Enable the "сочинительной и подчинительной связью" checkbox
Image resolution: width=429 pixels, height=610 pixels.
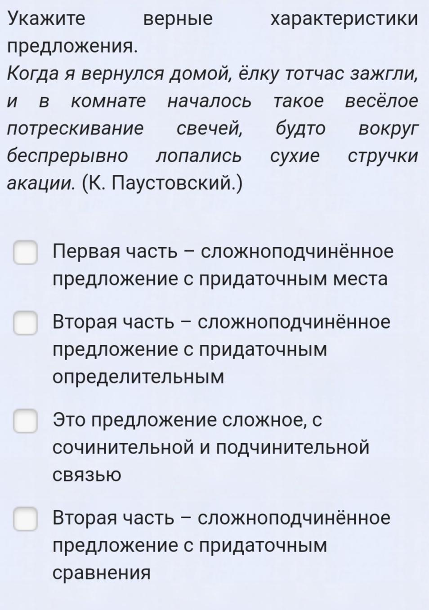pyautogui.click(x=25, y=421)
